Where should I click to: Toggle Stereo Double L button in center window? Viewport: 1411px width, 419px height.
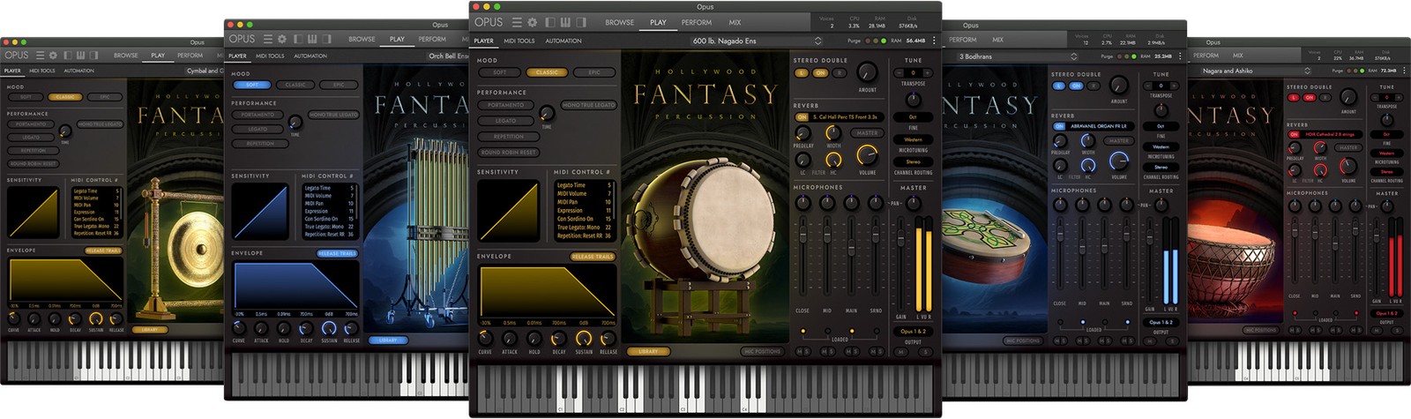803,73
